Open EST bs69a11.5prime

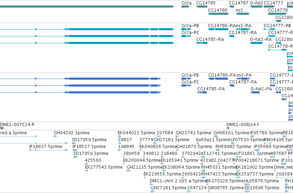coord(213,140)
